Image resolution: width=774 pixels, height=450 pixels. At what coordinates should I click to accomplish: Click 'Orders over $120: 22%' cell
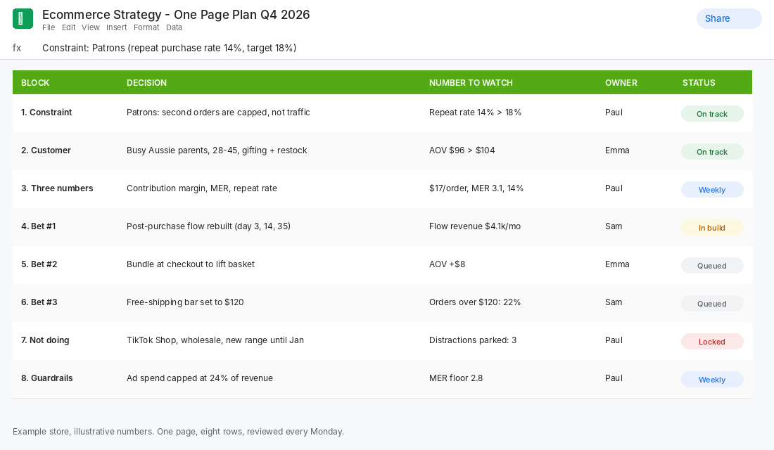[475, 302]
